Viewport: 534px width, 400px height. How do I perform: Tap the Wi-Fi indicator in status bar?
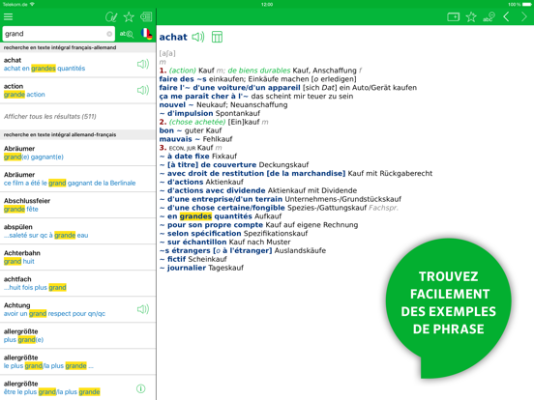tap(32, 5)
